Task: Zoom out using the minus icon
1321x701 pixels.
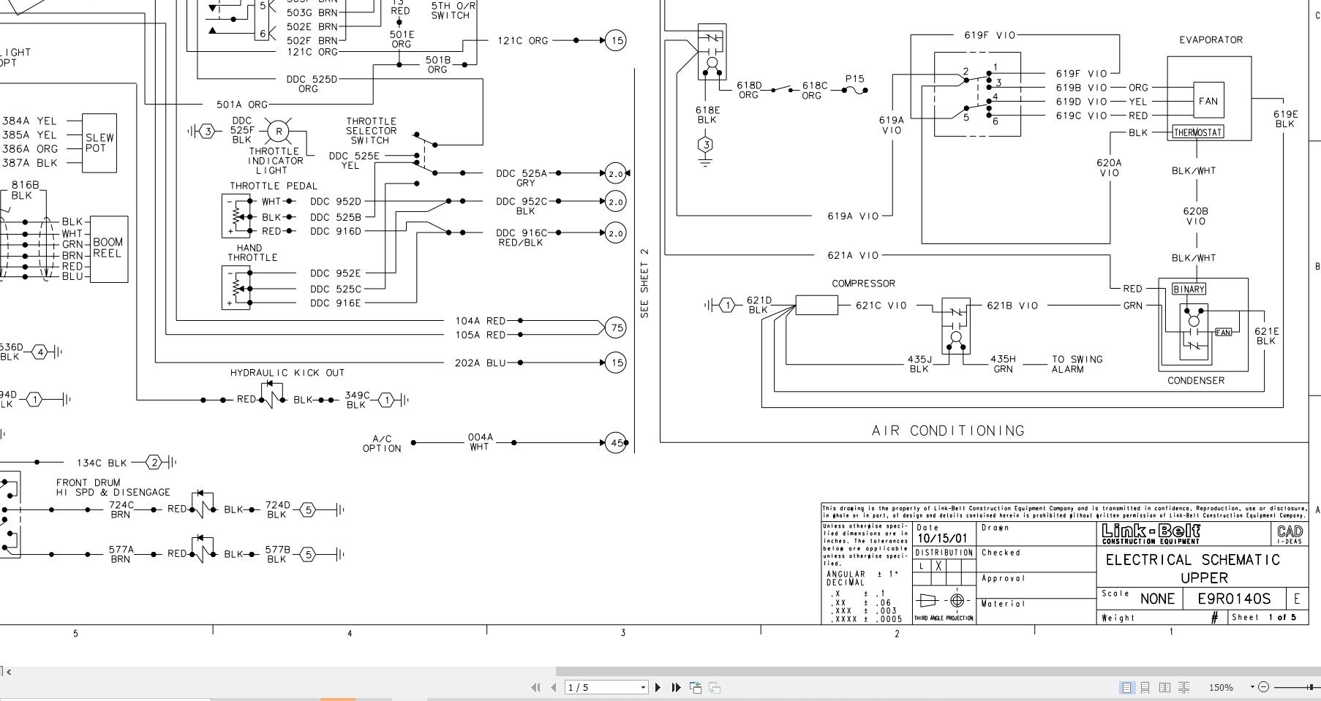Action: coord(1264,687)
